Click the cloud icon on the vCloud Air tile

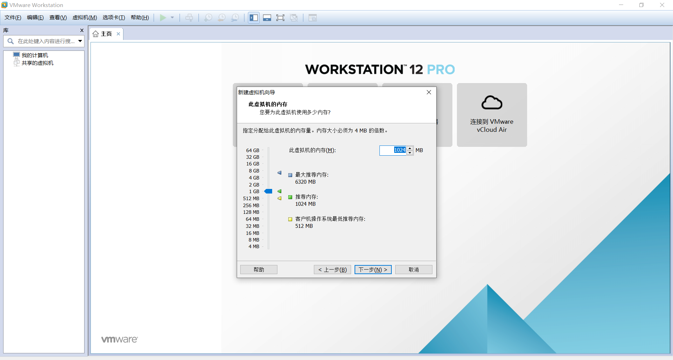492,103
